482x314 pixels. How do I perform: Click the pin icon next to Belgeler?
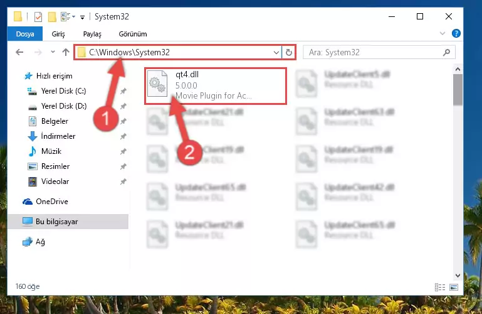coord(123,121)
